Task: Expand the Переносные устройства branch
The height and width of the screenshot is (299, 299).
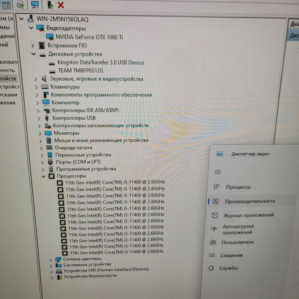Action: [x=42, y=155]
